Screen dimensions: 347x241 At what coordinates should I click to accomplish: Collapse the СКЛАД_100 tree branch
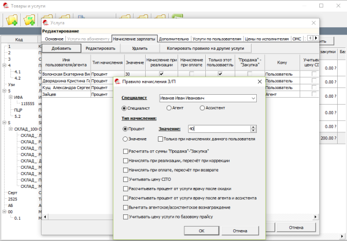tap(10, 129)
